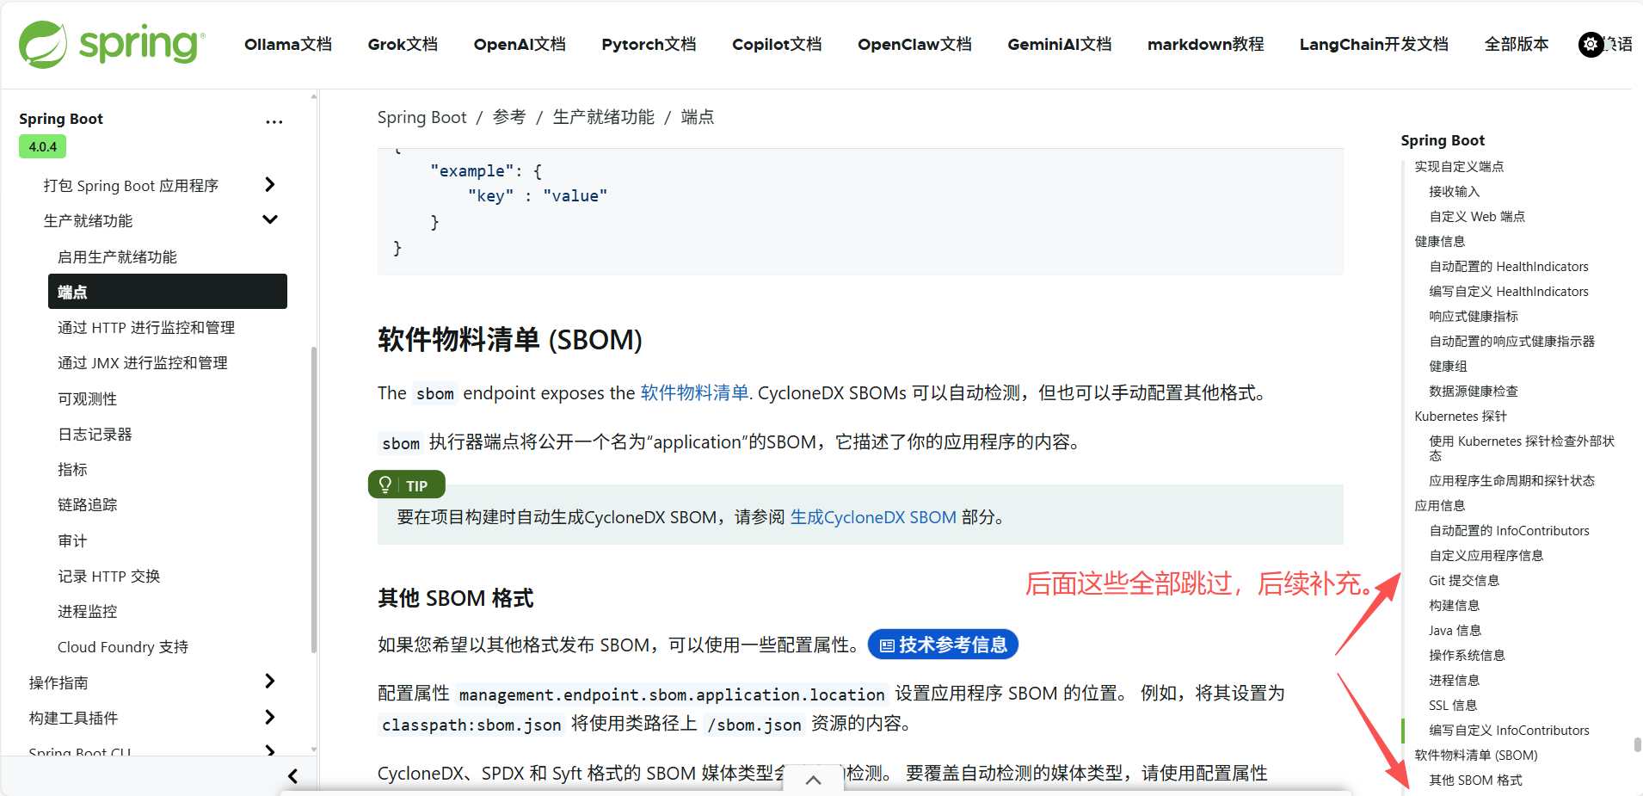Open 启用生产就绪功能 in sidebar
This screenshot has height=796, width=1643.
pos(117,256)
